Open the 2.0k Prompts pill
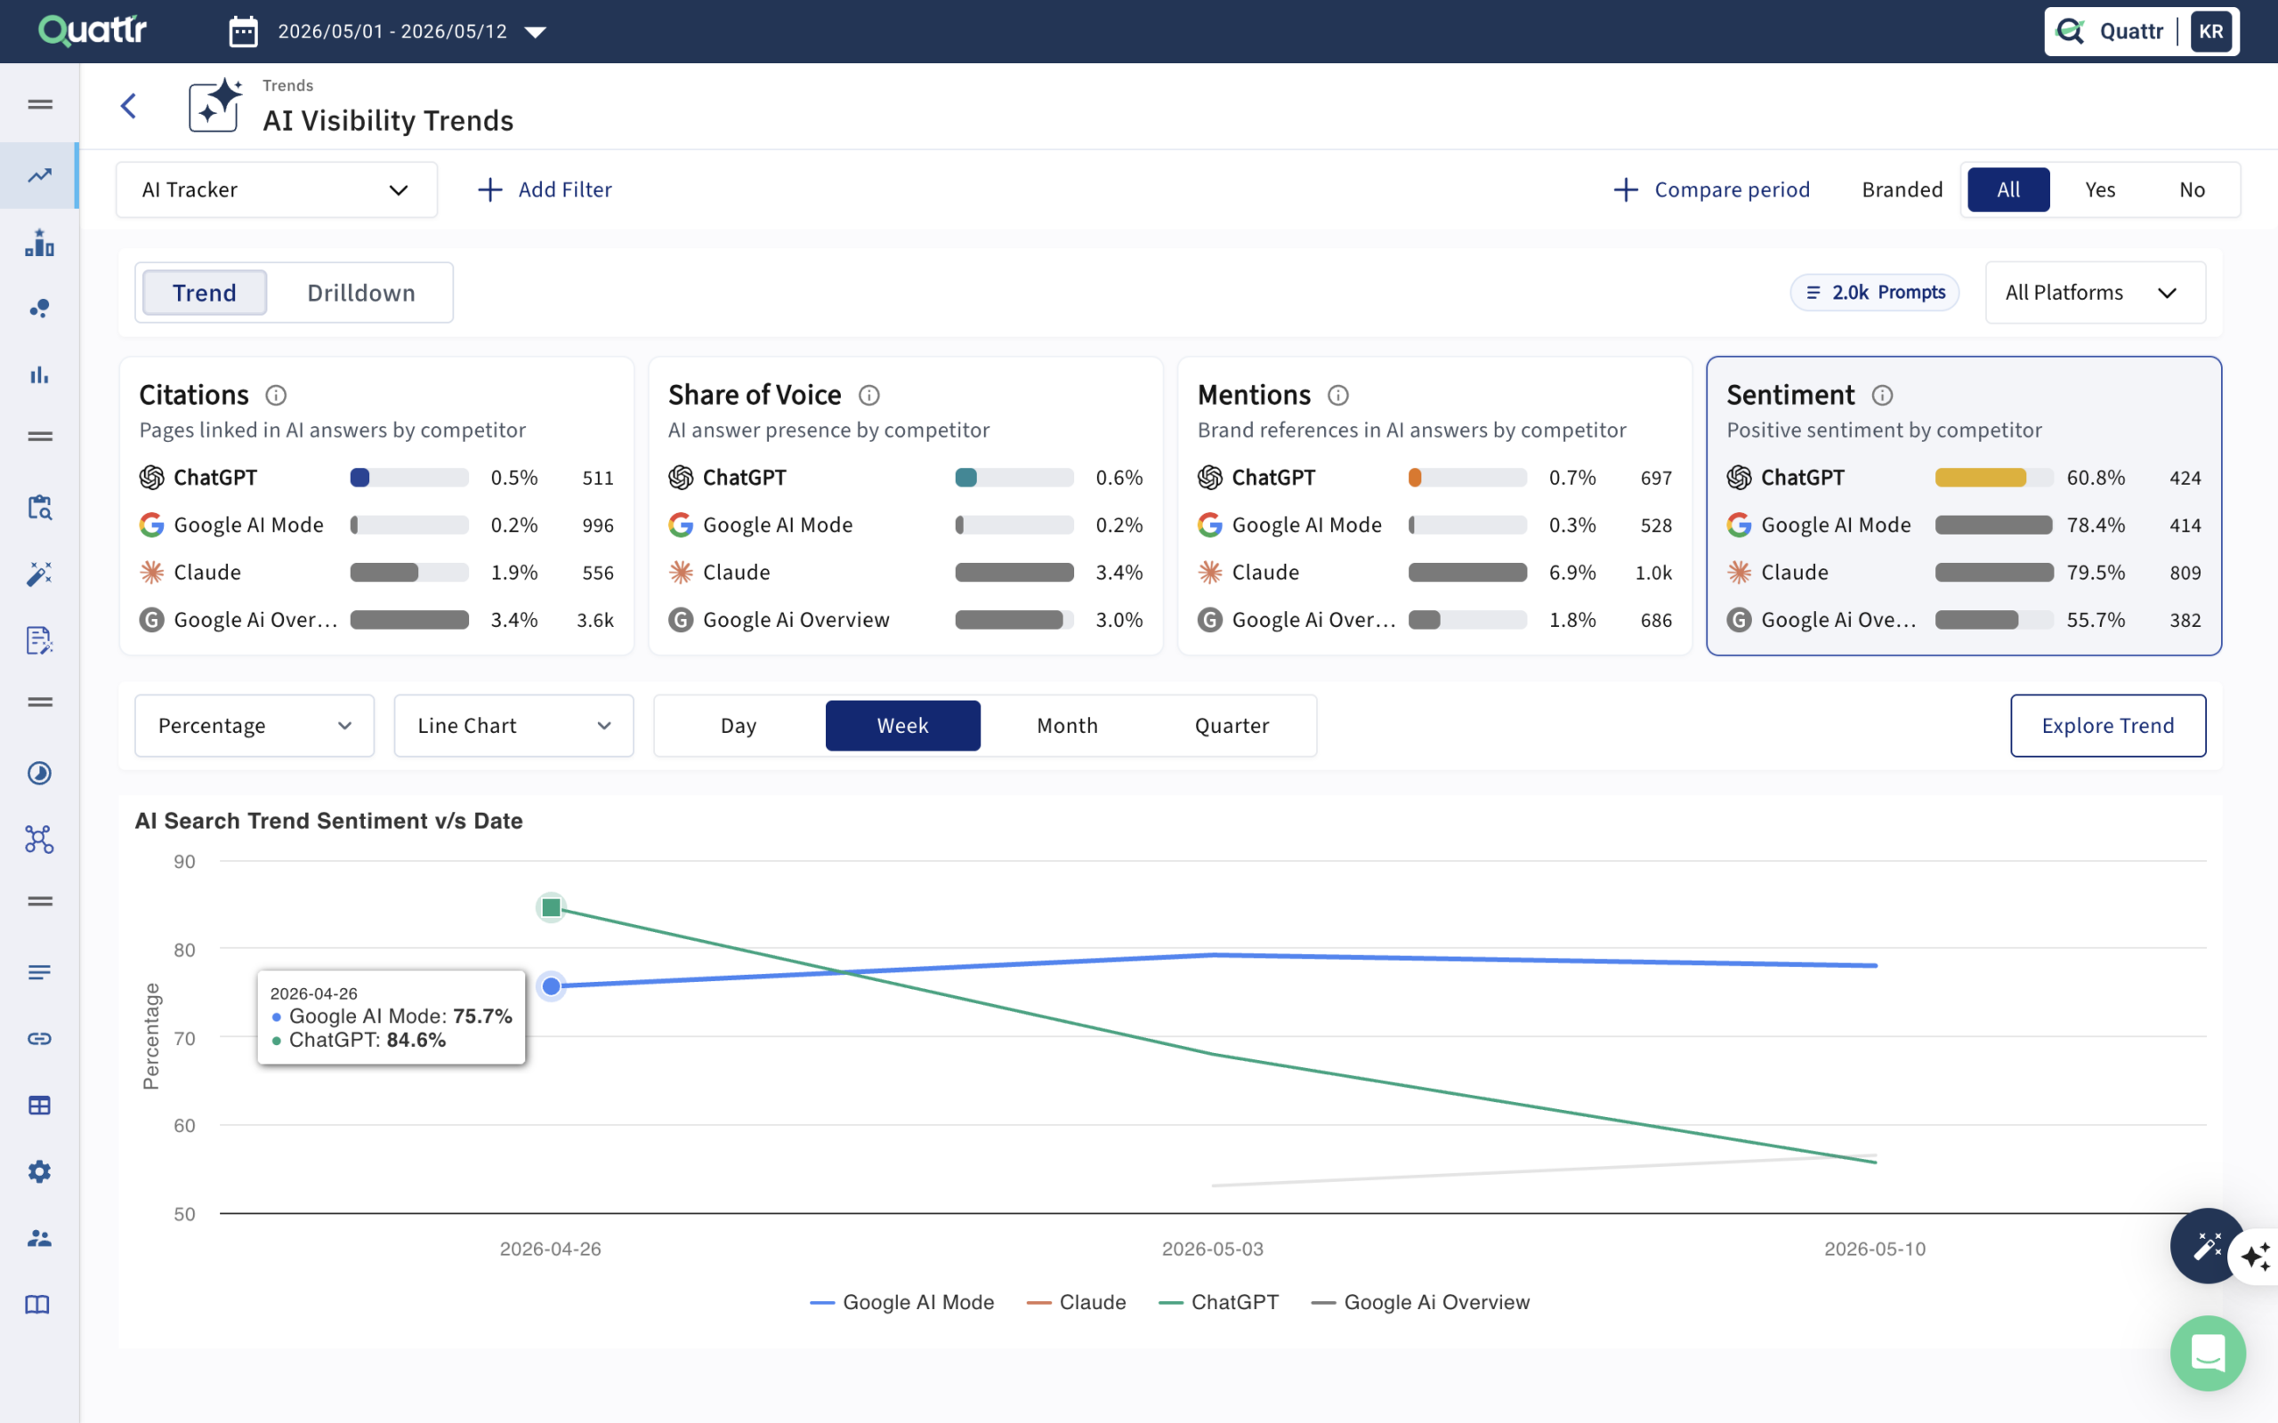Viewport: 2278px width, 1423px height. point(1874,292)
